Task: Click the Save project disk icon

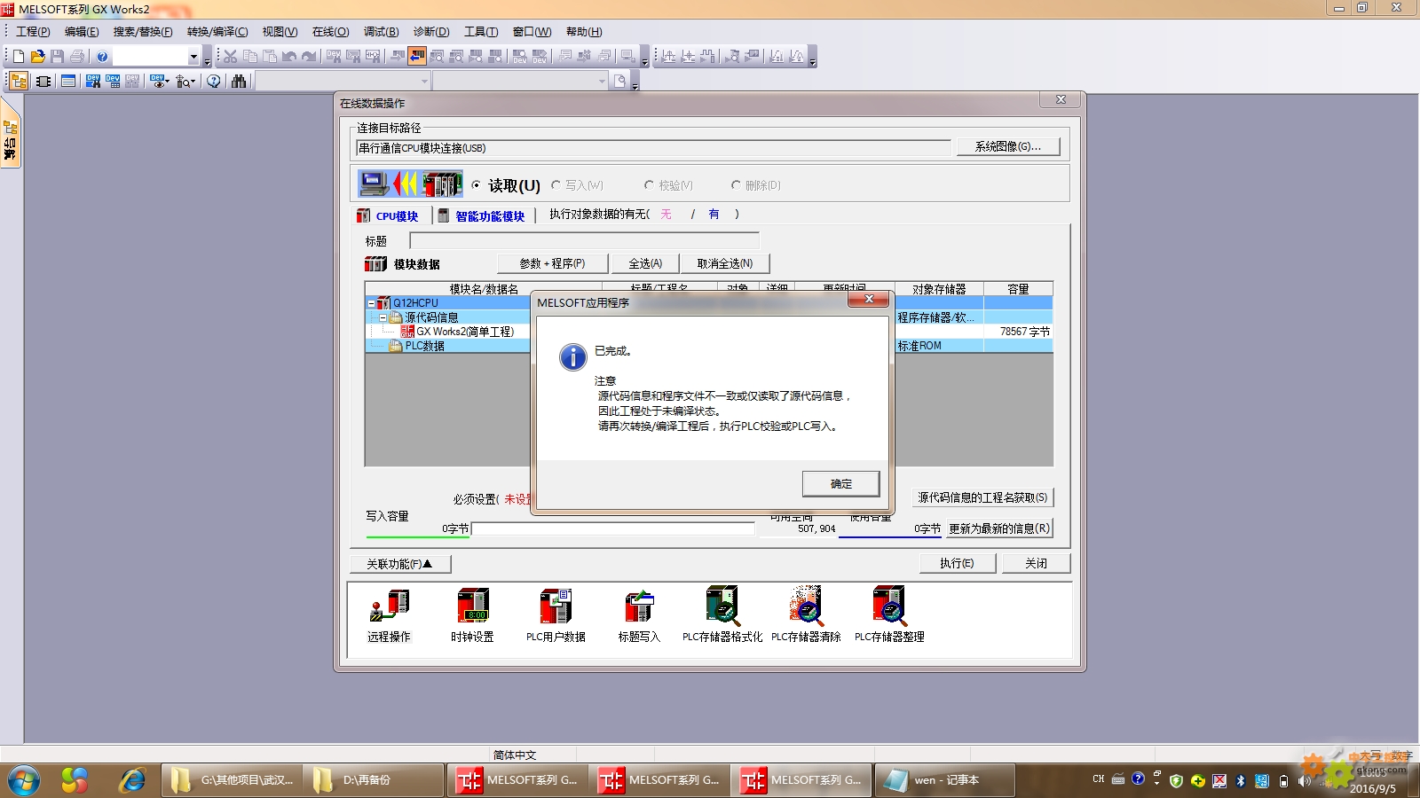Action: point(57,57)
